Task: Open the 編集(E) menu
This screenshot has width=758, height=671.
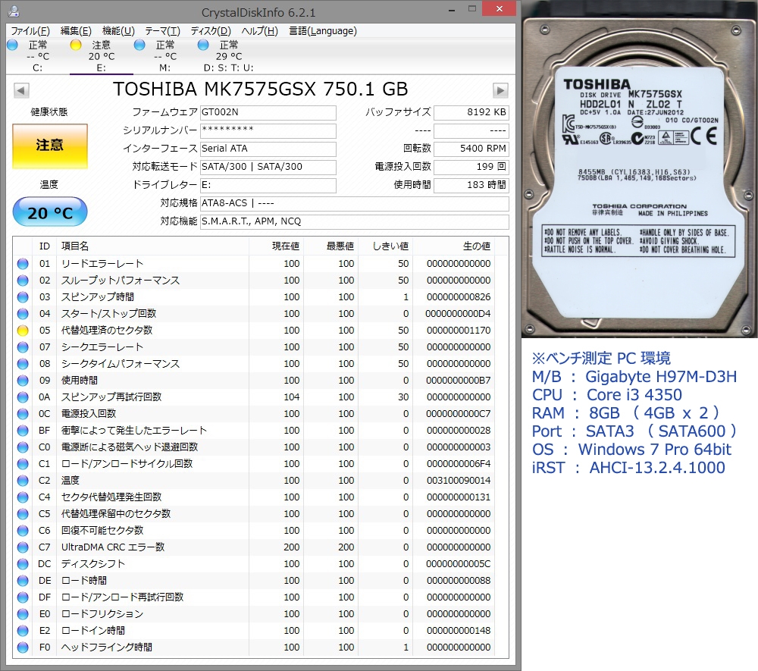Action: pyautogui.click(x=75, y=31)
